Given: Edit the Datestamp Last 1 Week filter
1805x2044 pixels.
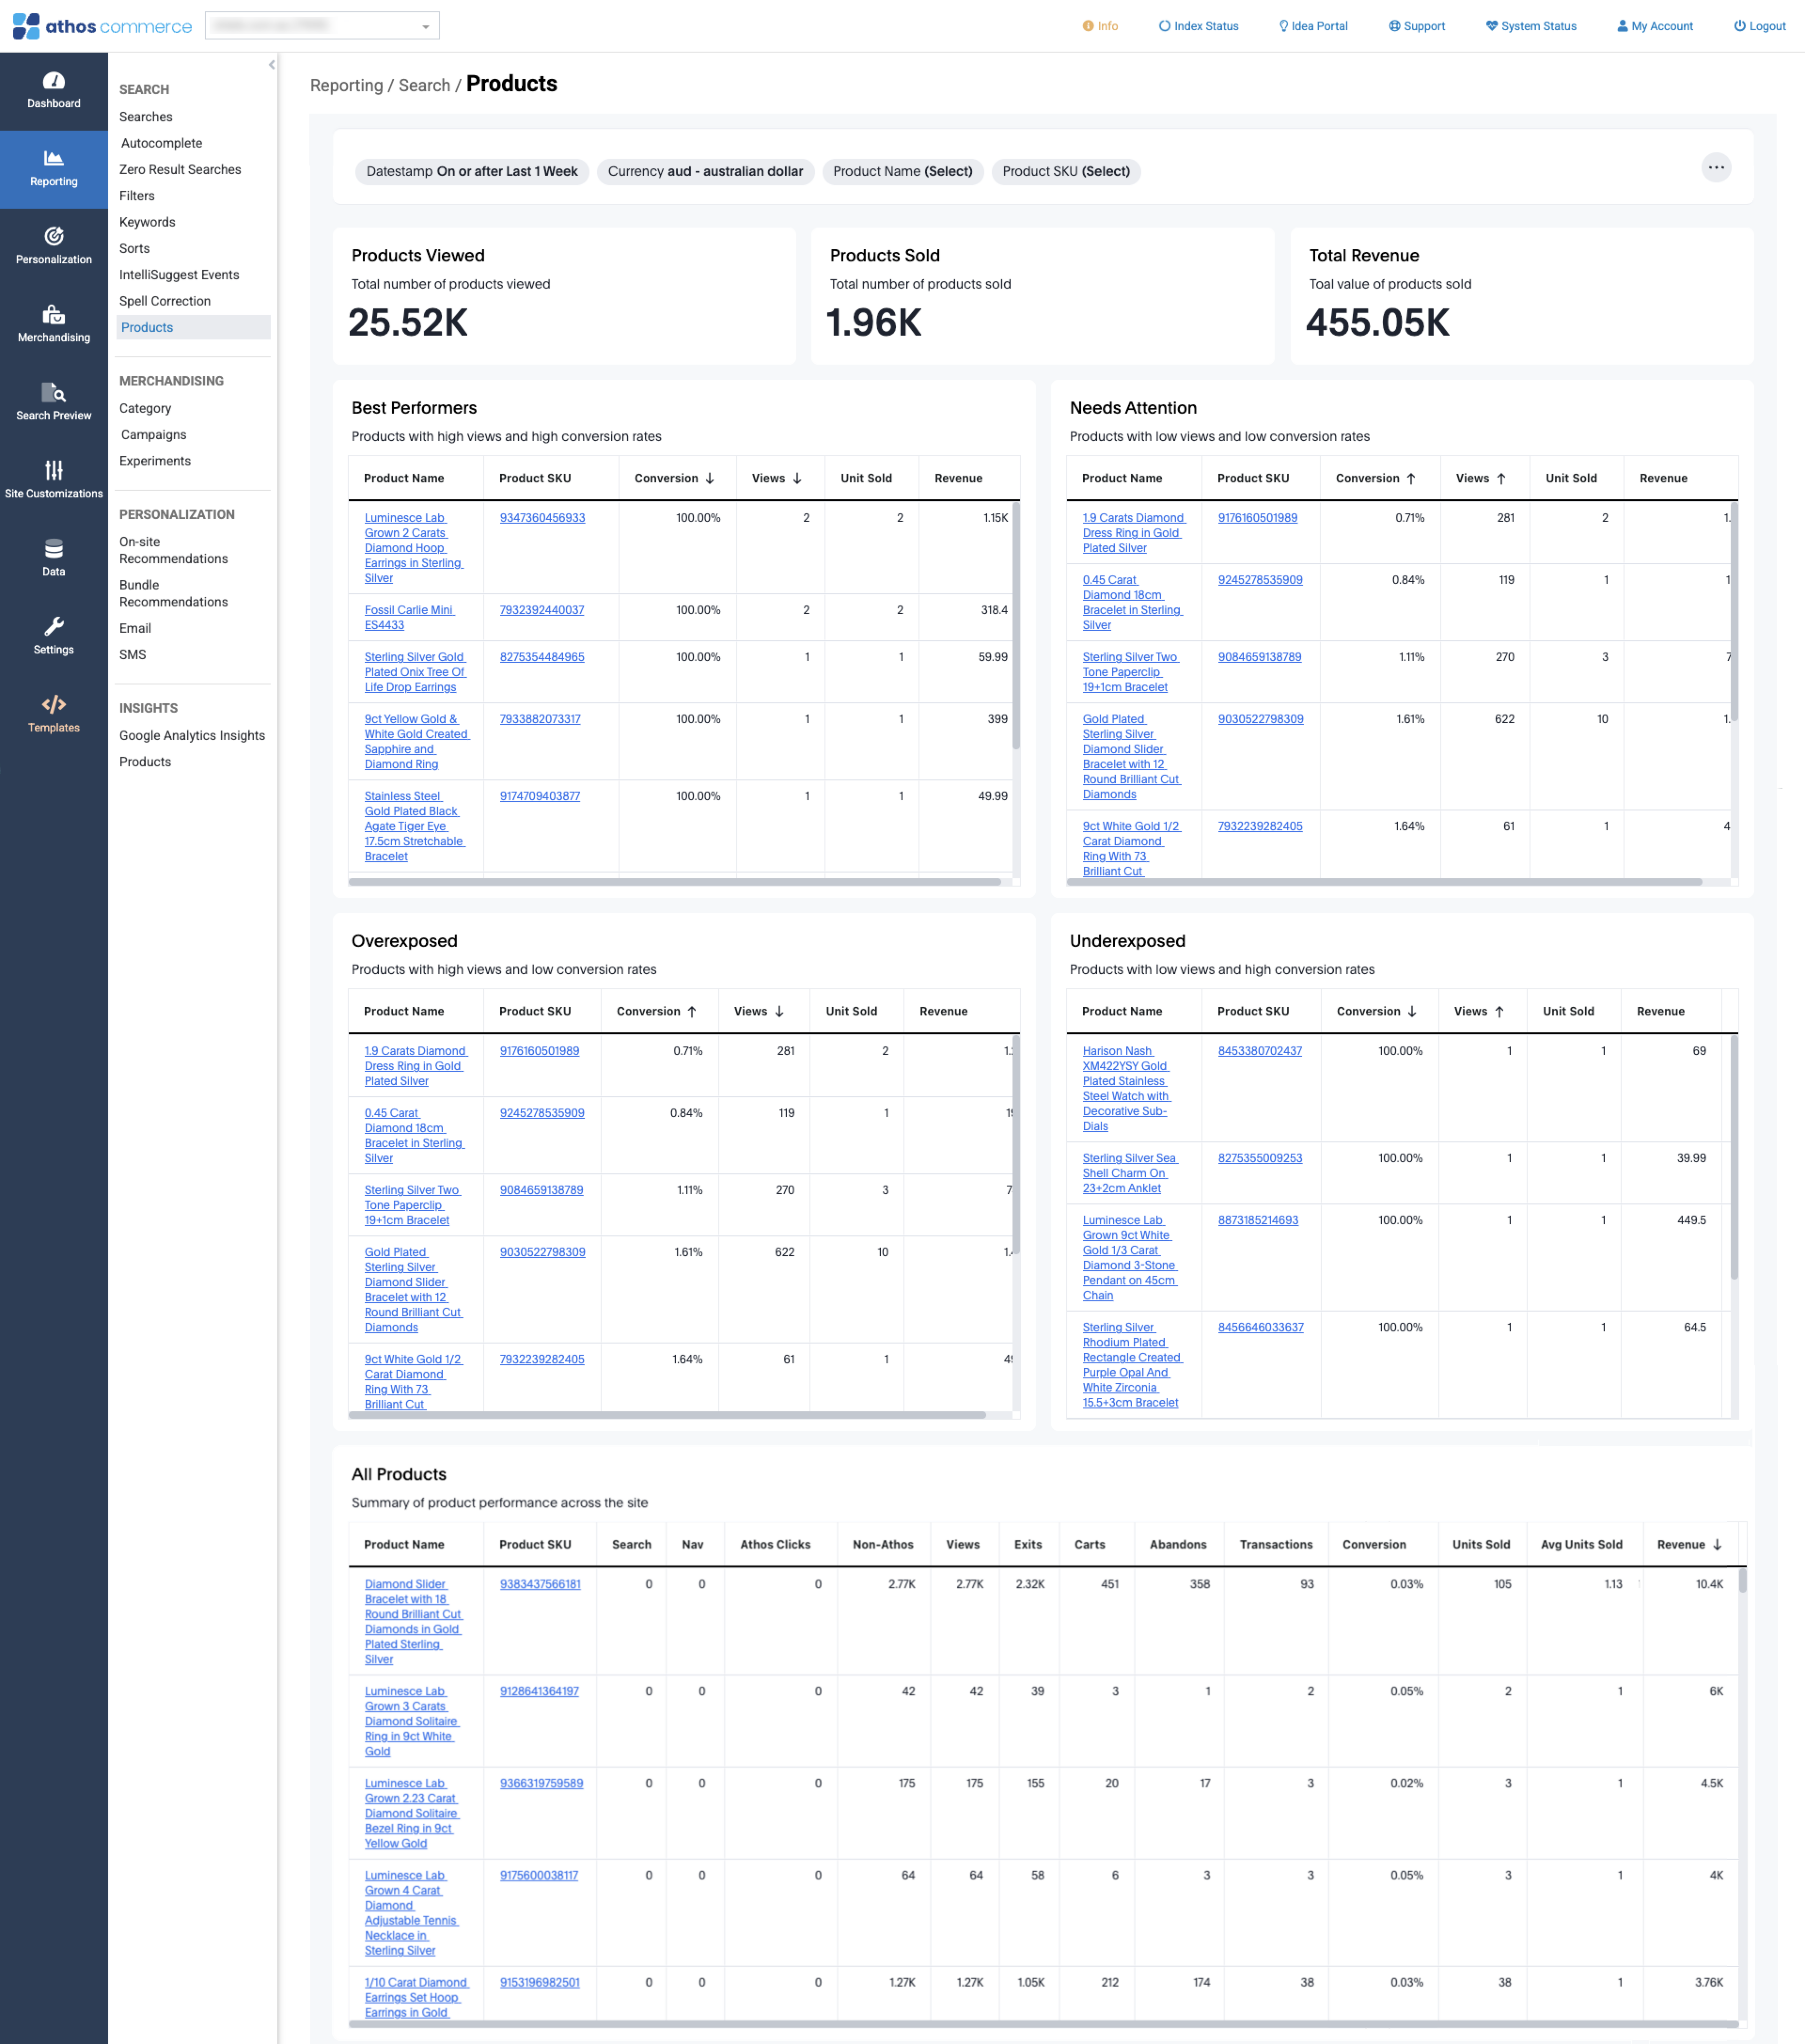Looking at the screenshot, I should click(472, 172).
